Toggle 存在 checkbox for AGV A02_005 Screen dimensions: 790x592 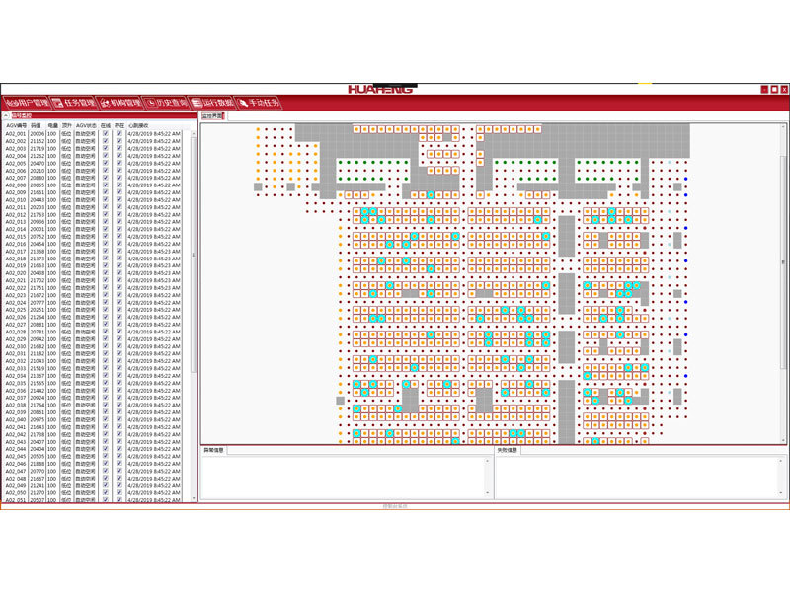[119, 163]
